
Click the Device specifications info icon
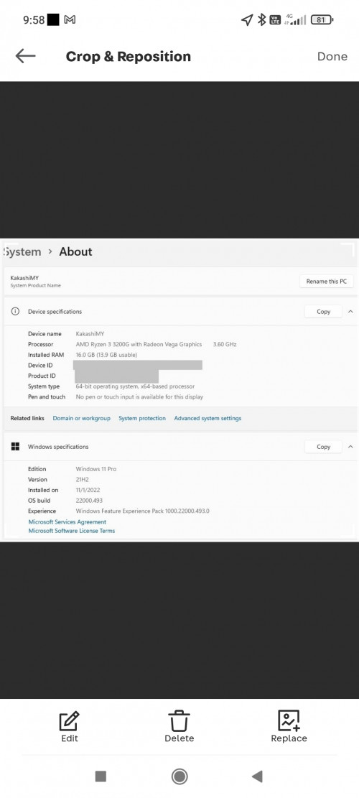[15, 312]
